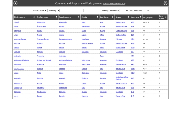181x135 pixels.
Task: Click the Languages column header
Action: [150, 17]
